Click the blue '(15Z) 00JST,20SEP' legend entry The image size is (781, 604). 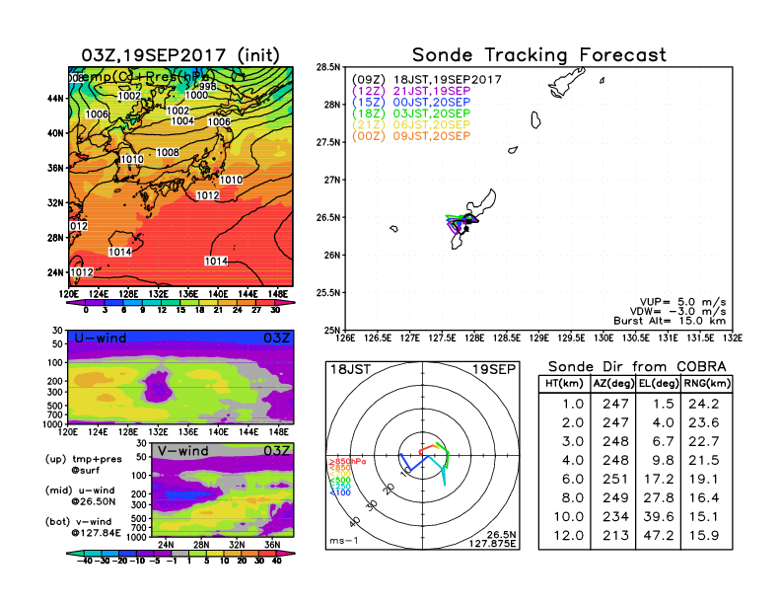pyautogui.click(x=411, y=102)
